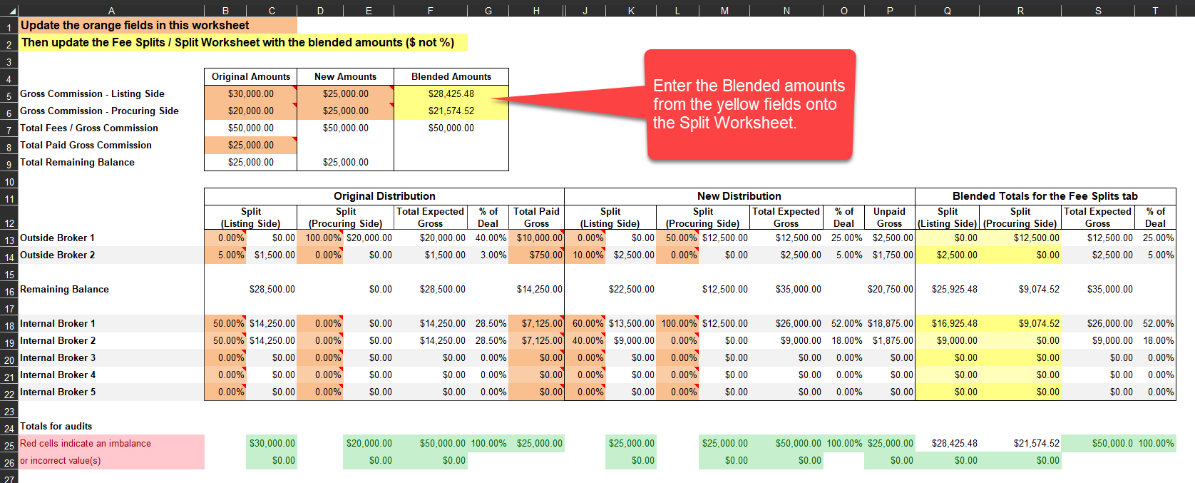The height and width of the screenshot is (483, 1195).
Task: Select the yellow $21,574.52 Blended Amounts cell
Action: pyautogui.click(x=451, y=111)
